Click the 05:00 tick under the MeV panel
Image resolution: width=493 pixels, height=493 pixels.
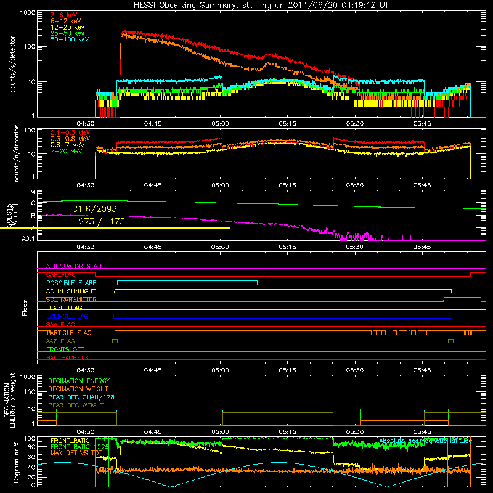220,185
